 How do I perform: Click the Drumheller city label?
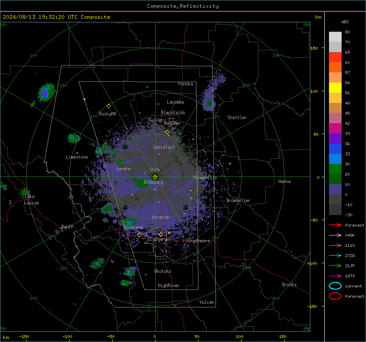point(238,200)
